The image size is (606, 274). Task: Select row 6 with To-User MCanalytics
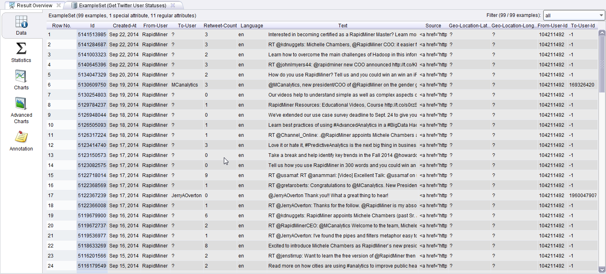[x=184, y=85]
